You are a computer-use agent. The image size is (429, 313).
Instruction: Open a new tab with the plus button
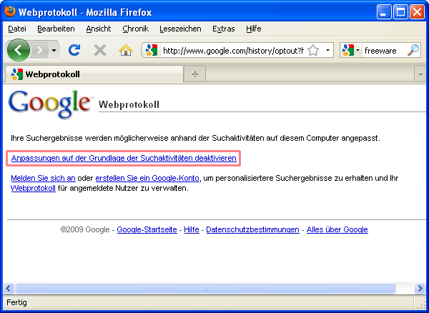[194, 74]
